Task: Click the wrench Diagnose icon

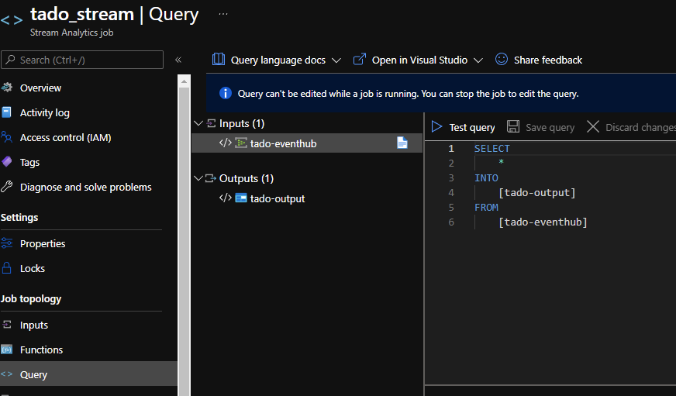Action: 6,187
